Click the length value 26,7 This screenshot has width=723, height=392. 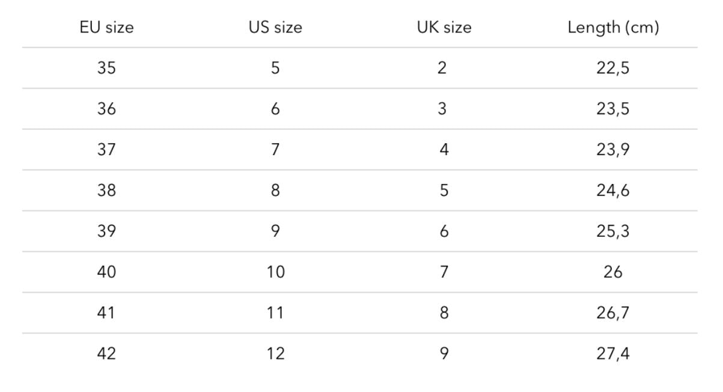(613, 314)
